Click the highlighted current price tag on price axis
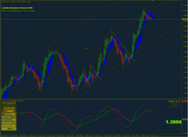188x137 pixels. click(185, 19)
